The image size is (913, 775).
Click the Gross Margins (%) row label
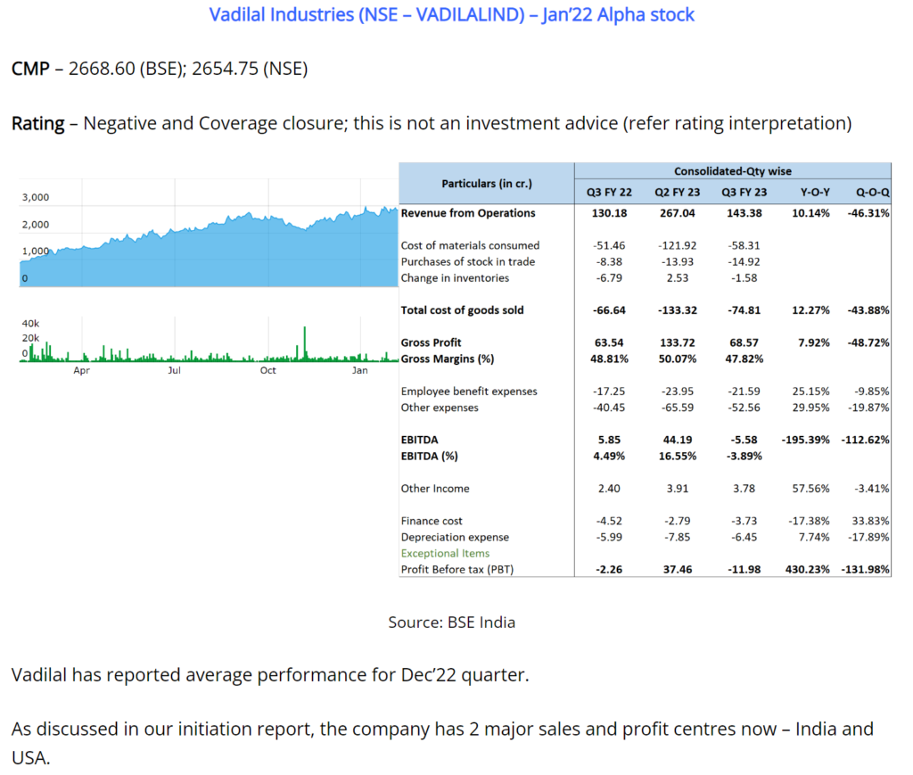click(x=448, y=359)
